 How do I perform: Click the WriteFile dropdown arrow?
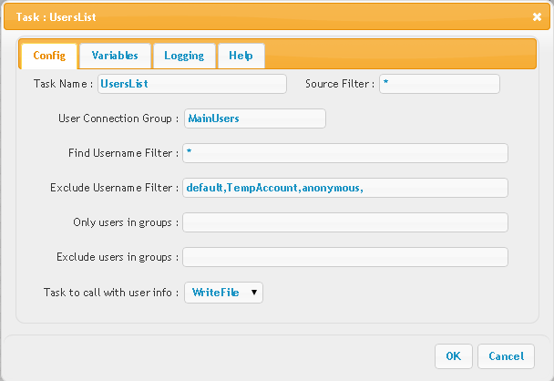coord(253,293)
